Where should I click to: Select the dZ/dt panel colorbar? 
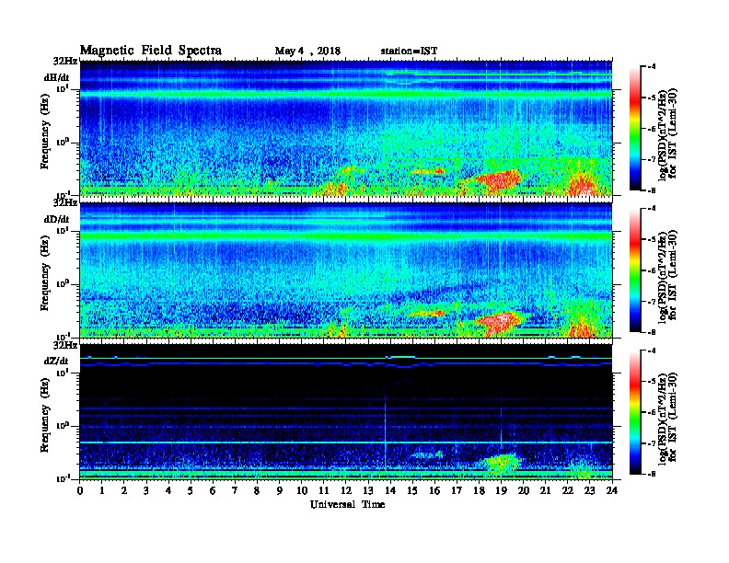pos(634,412)
